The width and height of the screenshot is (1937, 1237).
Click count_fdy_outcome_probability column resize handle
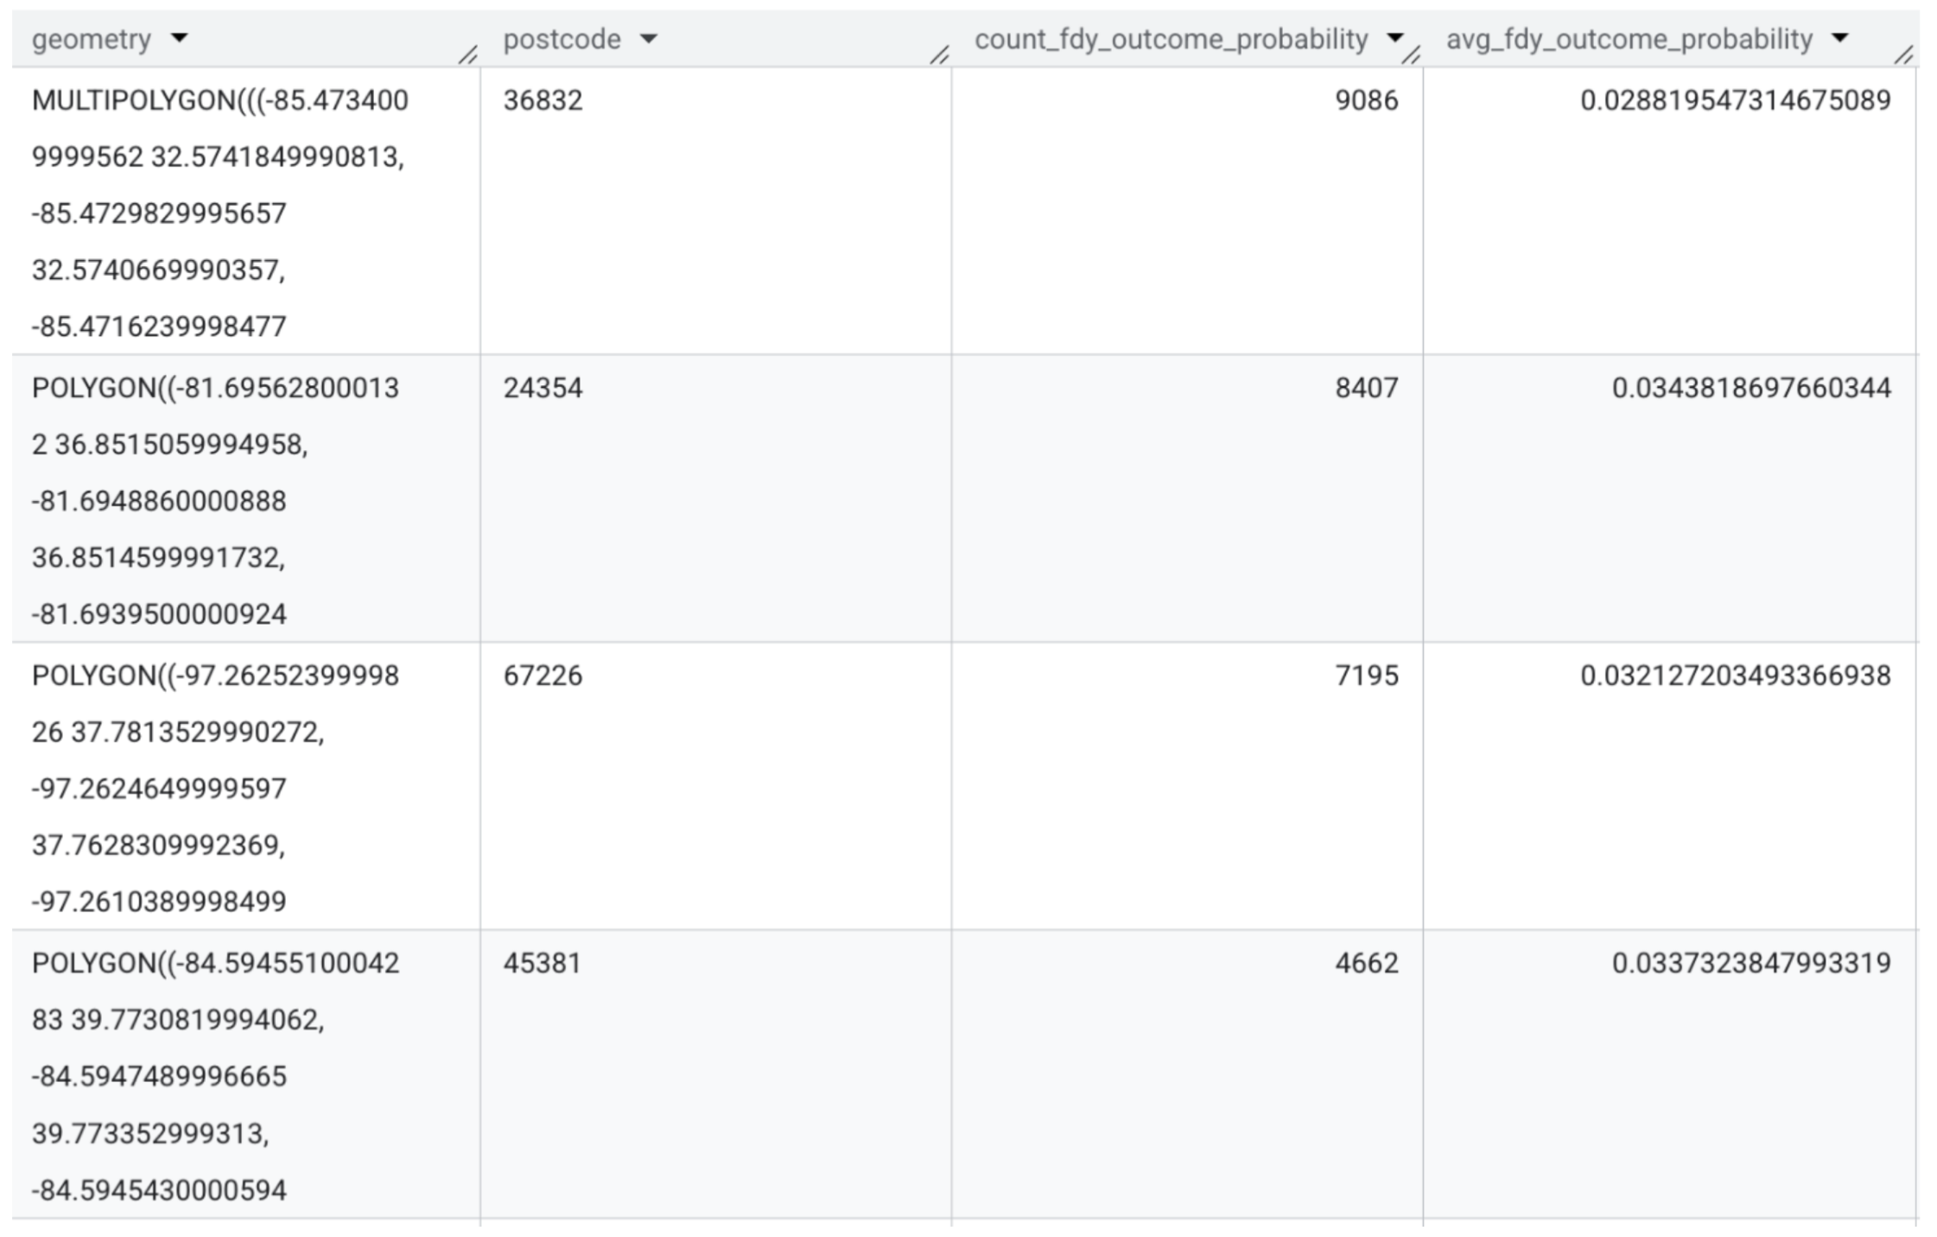[x=1411, y=55]
